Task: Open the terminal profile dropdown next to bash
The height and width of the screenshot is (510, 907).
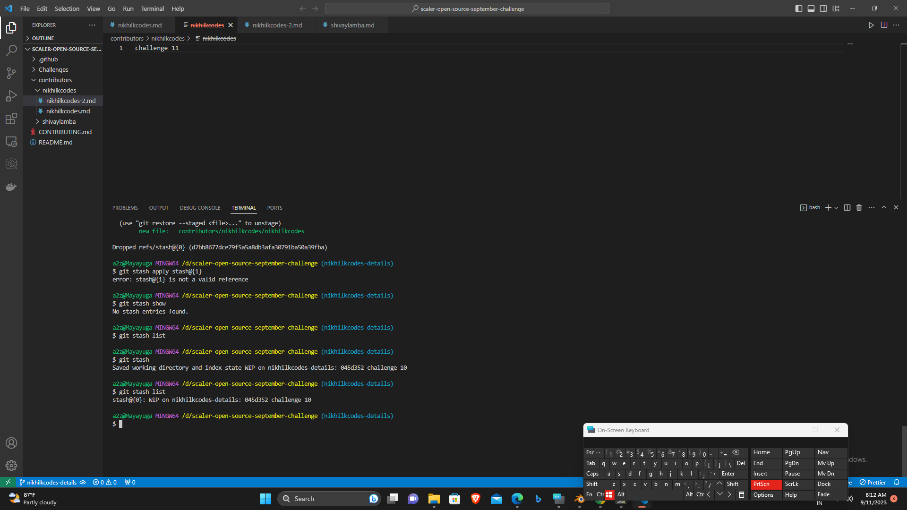Action: click(x=837, y=207)
